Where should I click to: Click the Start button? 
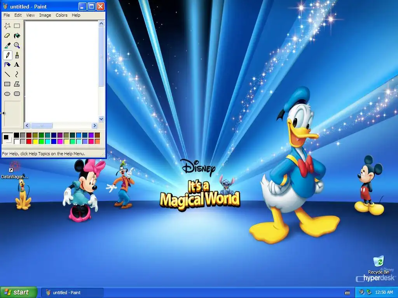click(x=19, y=292)
